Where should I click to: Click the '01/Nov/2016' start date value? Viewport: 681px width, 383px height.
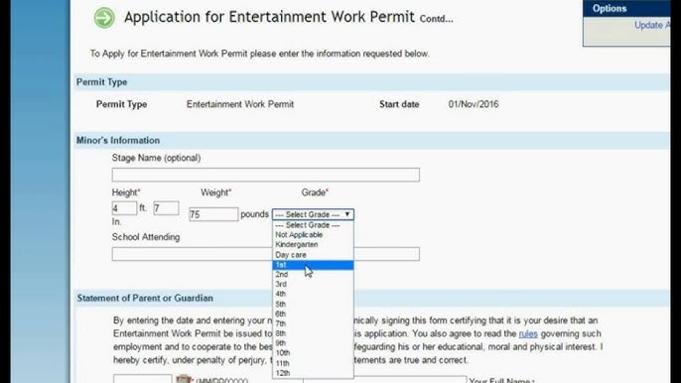click(474, 104)
